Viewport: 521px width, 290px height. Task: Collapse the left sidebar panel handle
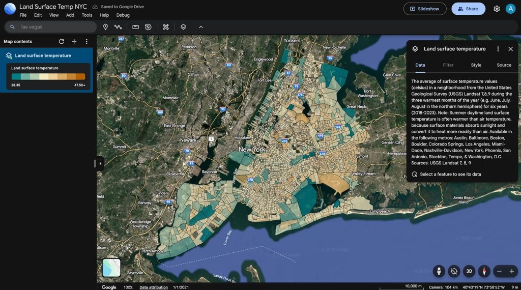coord(100,163)
